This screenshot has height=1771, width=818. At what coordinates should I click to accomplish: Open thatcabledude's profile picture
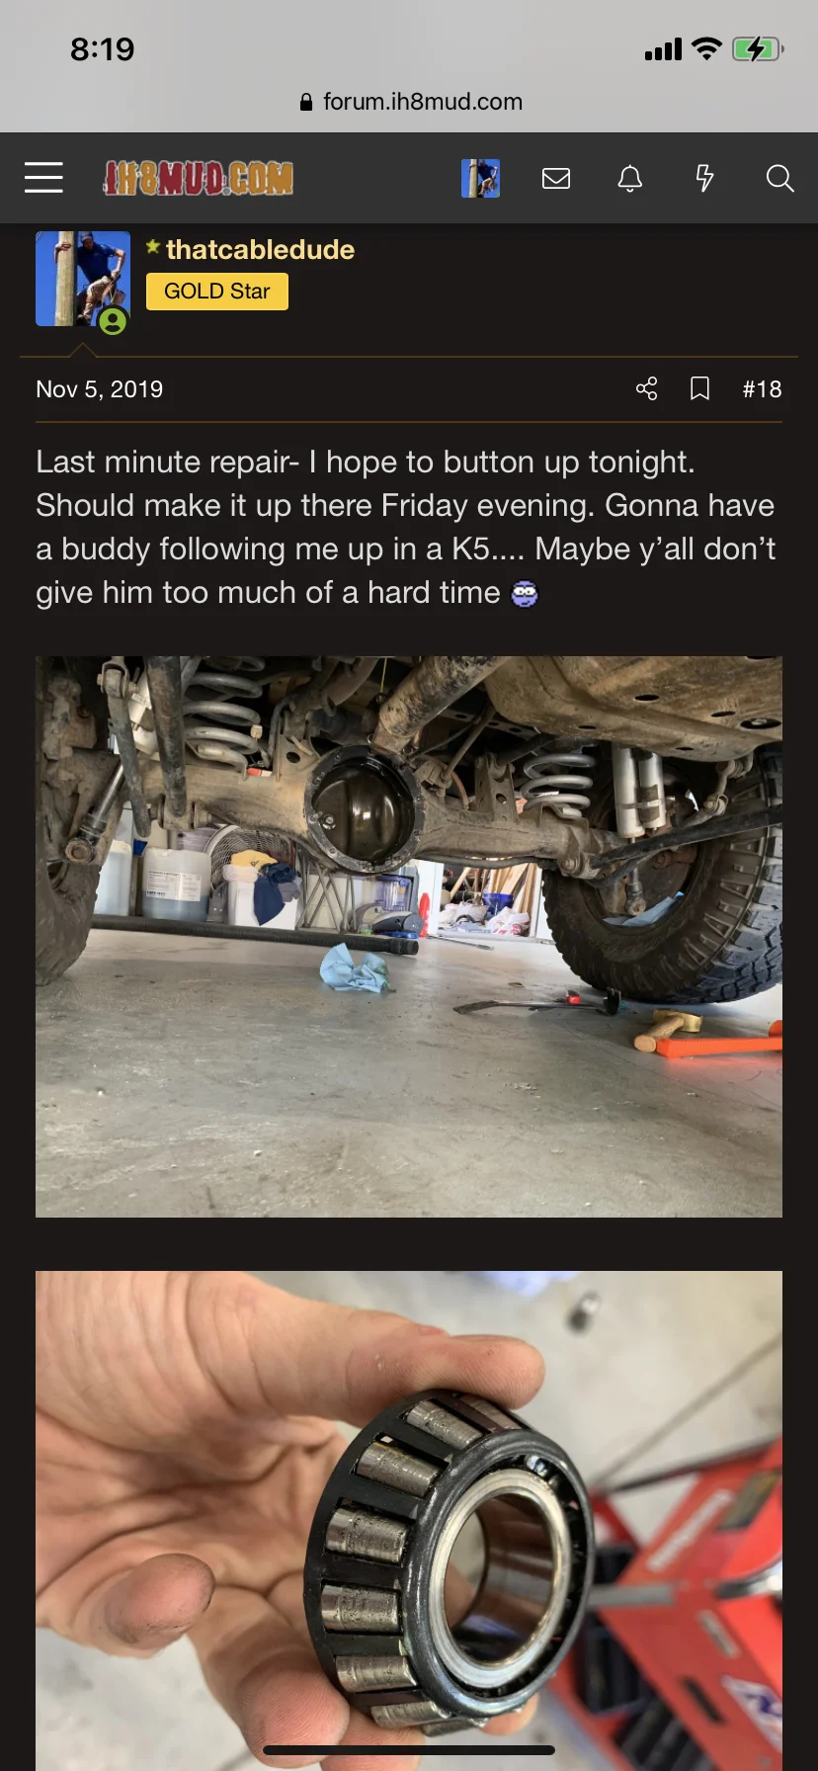83,279
